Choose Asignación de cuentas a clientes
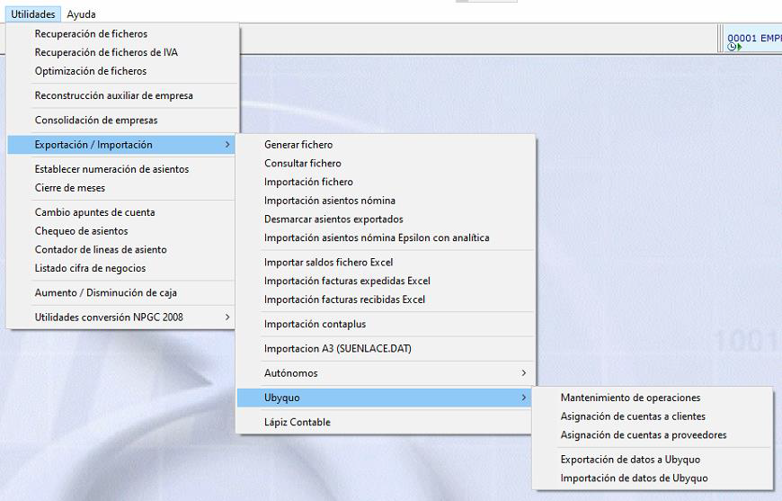 653,416
